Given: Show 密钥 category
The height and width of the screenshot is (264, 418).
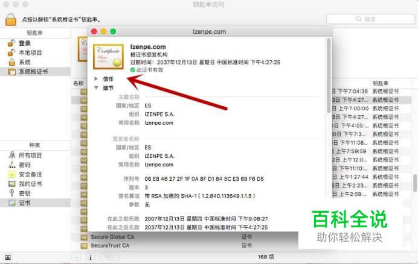Looking at the screenshot, I should tap(25, 193).
